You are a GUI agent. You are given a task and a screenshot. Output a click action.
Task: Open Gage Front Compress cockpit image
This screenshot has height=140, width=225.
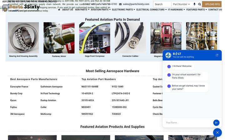pos(95,38)
